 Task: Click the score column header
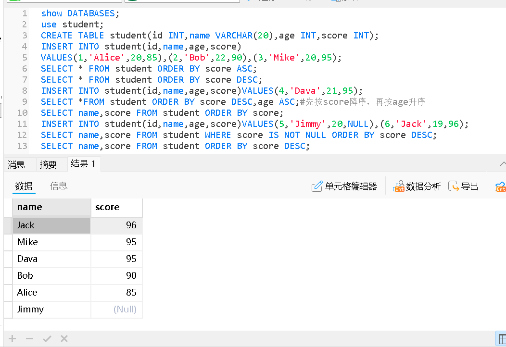click(116, 207)
